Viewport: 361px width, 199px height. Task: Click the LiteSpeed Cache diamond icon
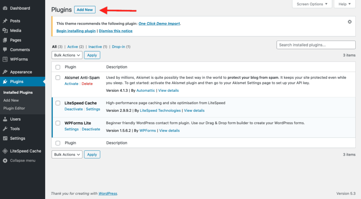click(x=5, y=151)
